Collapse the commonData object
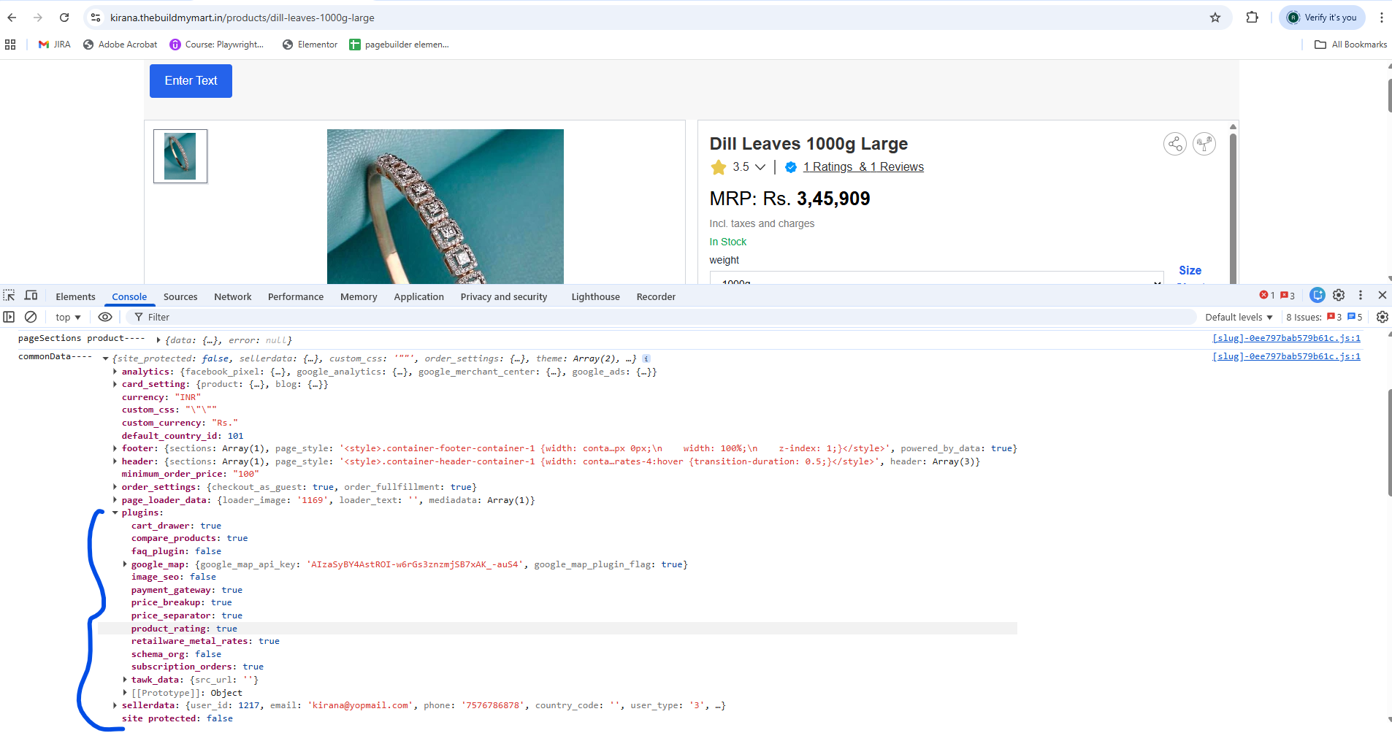The height and width of the screenshot is (733, 1392). point(106,358)
